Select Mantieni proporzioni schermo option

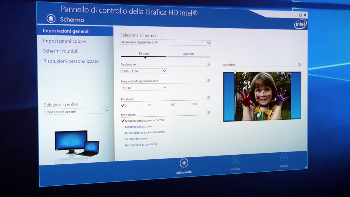point(142,120)
